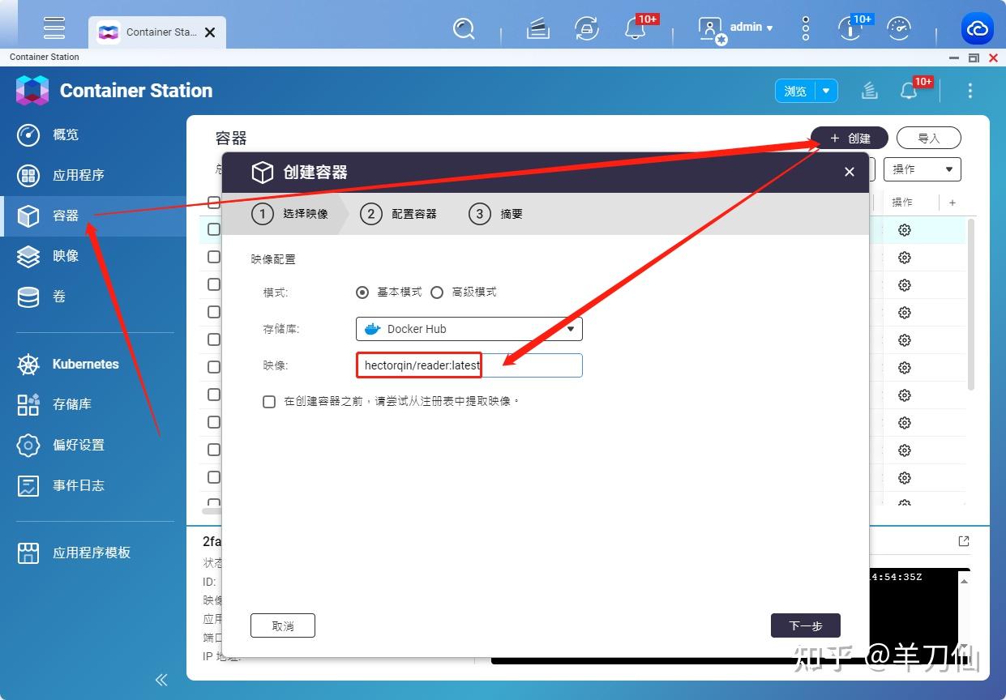Expand the 浏览 (Browse) dropdown arrow
This screenshot has width=1006, height=700.
(x=827, y=92)
